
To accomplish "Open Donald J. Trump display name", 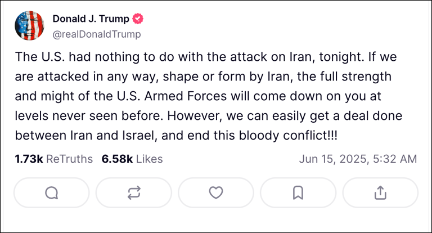I will [90, 19].
